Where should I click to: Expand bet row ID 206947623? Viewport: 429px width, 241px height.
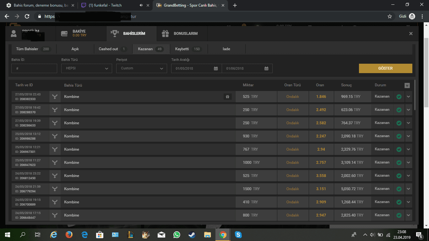tap(408, 163)
